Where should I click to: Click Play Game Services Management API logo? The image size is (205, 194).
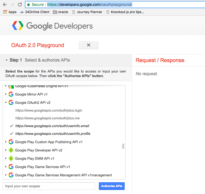pos(11,175)
